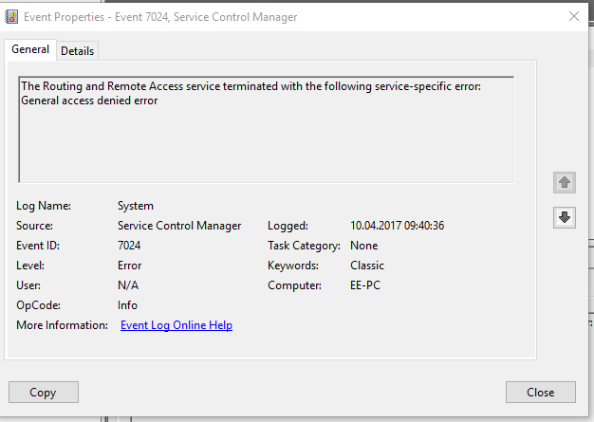Go to previous event with up arrow
The image size is (594, 422).
[565, 181]
